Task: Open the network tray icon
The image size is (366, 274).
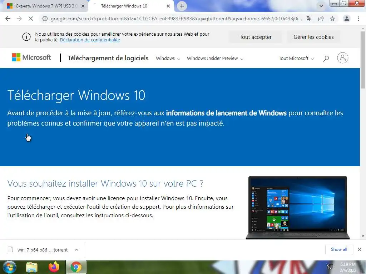Action: coord(330,267)
